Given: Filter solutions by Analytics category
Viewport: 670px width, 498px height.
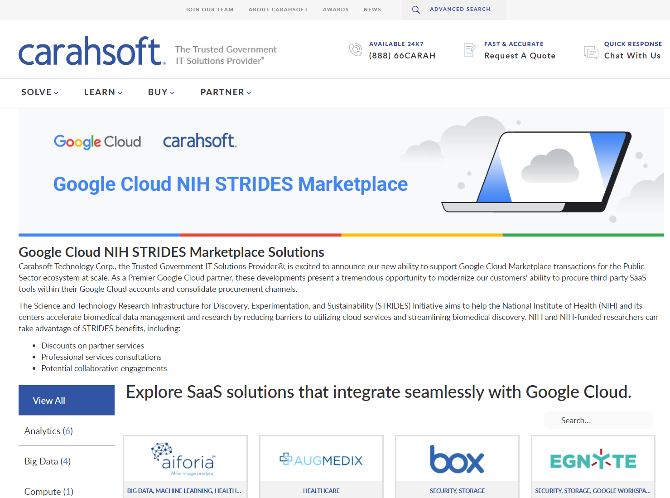Looking at the screenshot, I should click(x=48, y=431).
